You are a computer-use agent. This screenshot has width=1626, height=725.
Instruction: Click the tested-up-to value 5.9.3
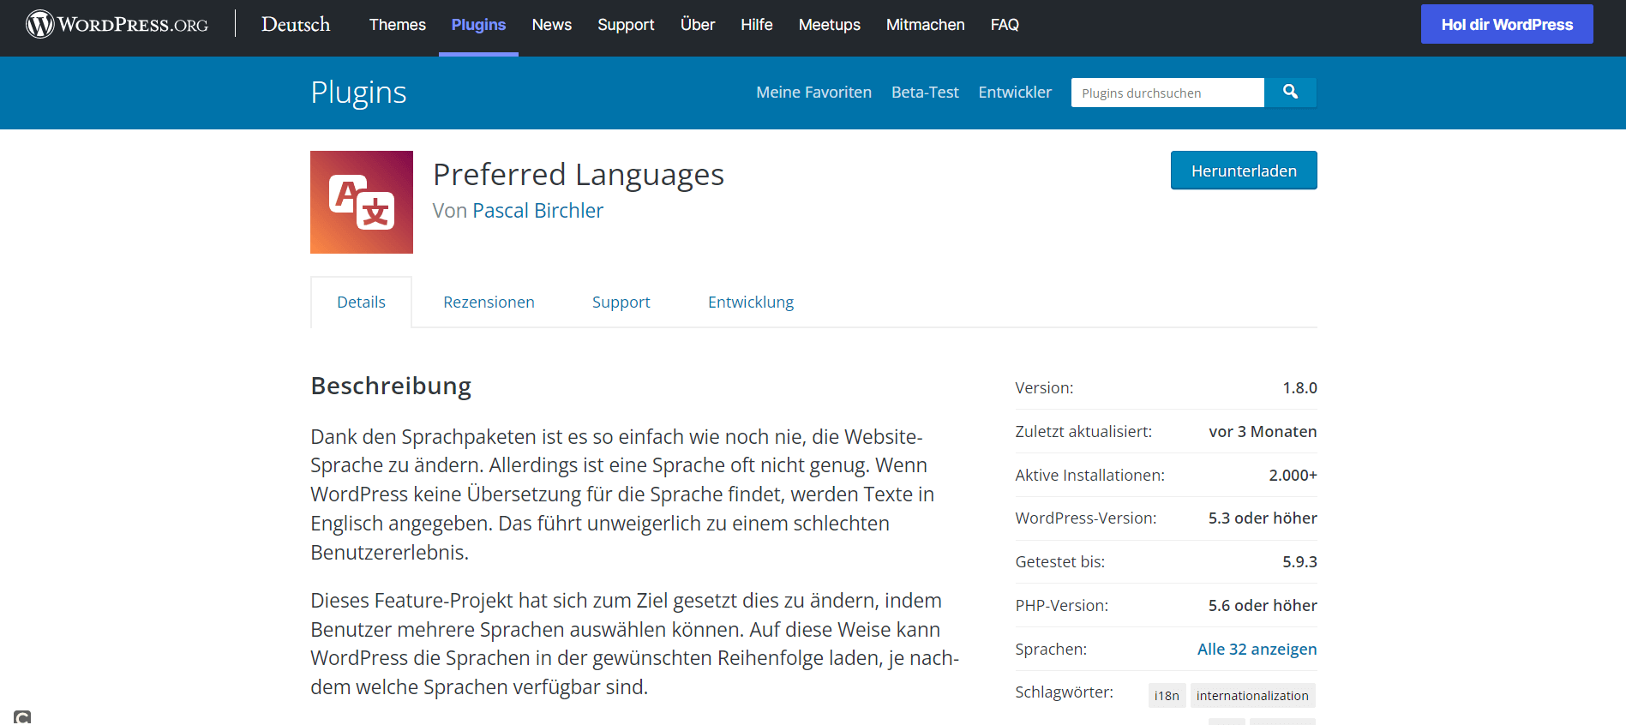[x=1299, y=561]
